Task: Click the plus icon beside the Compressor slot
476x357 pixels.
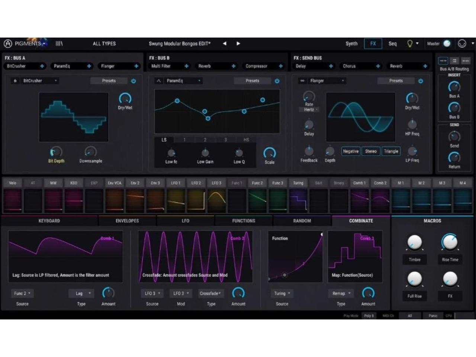Action: [x=281, y=66]
